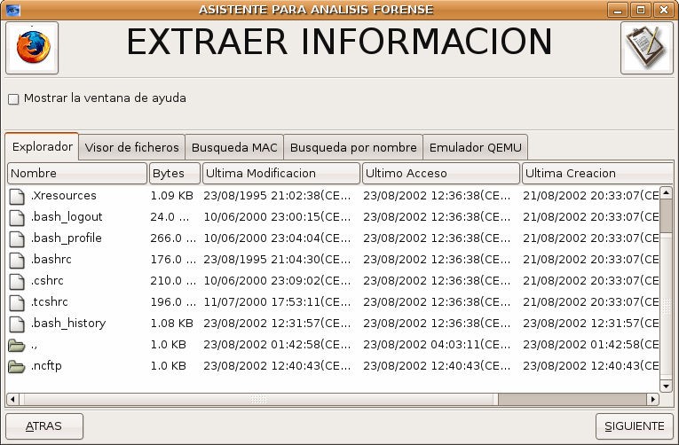Enable Mostrar la ventana de ayuda checkbox
Screen dimensions: 679x445
point(13,99)
